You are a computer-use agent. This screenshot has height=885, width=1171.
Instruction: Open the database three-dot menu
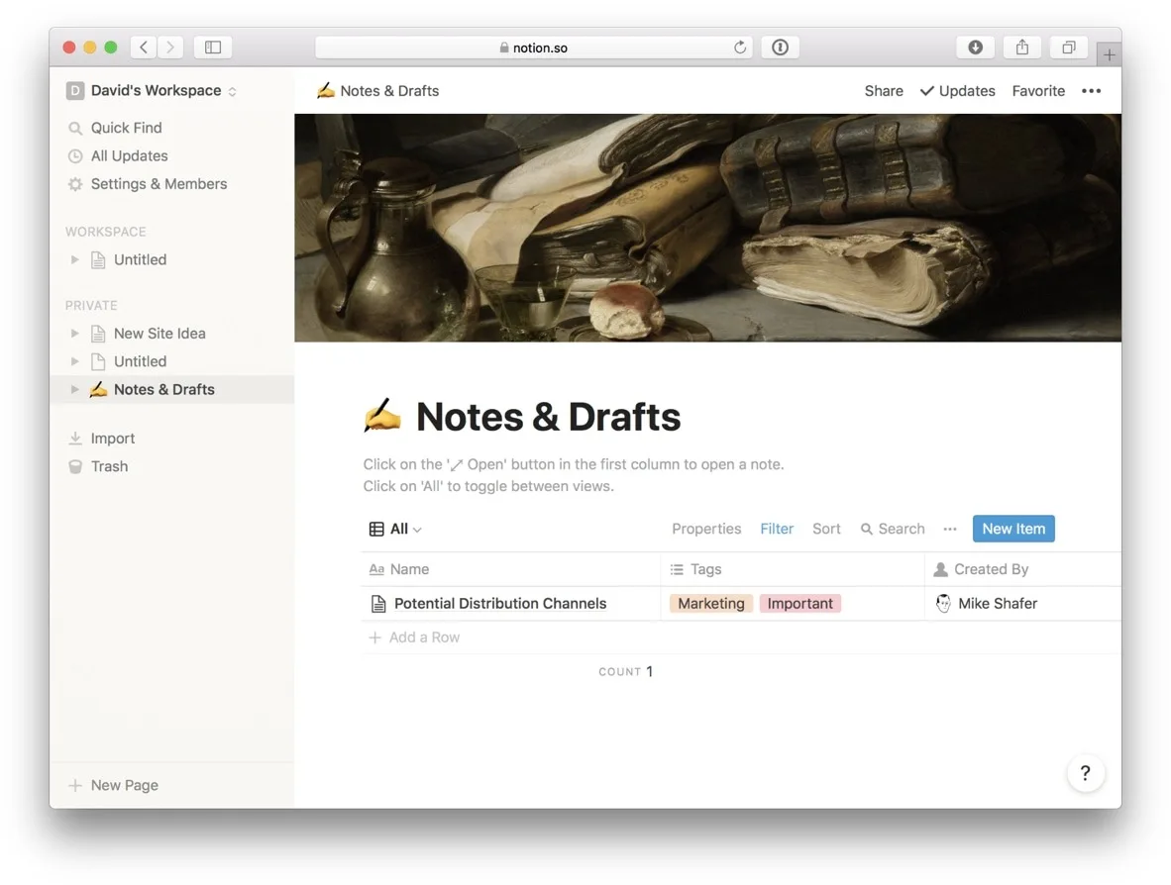[x=950, y=529]
